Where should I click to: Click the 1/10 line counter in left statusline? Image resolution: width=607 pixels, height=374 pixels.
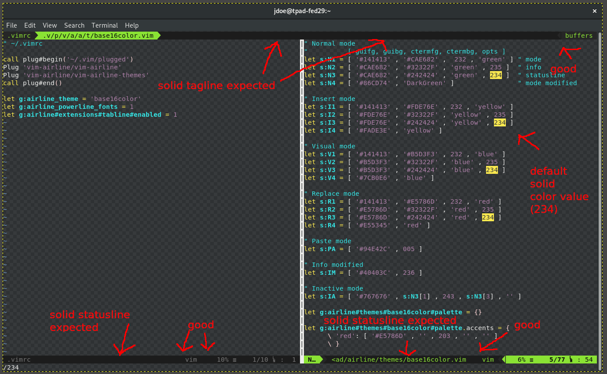(x=260, y=360)
